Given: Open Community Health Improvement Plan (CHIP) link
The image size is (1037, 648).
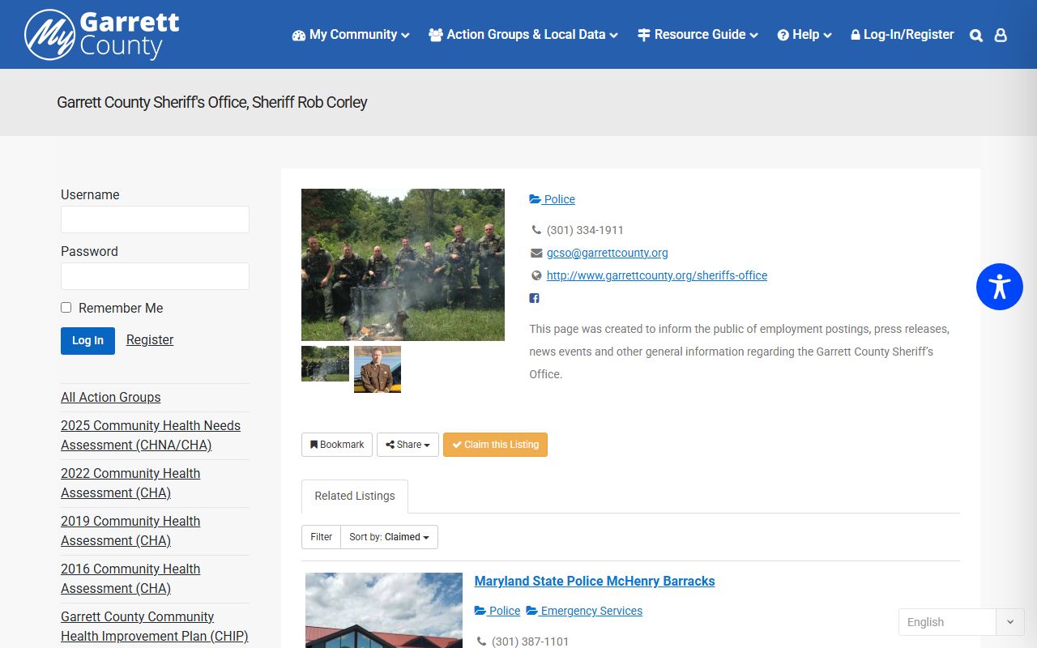Looking at the screenshot, I should [155, 626].
